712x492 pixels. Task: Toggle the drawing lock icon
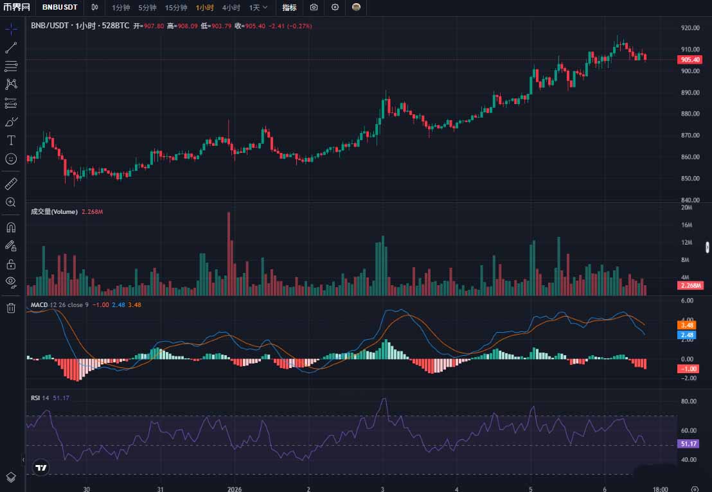pyautogui.click(x=10, y=264)
